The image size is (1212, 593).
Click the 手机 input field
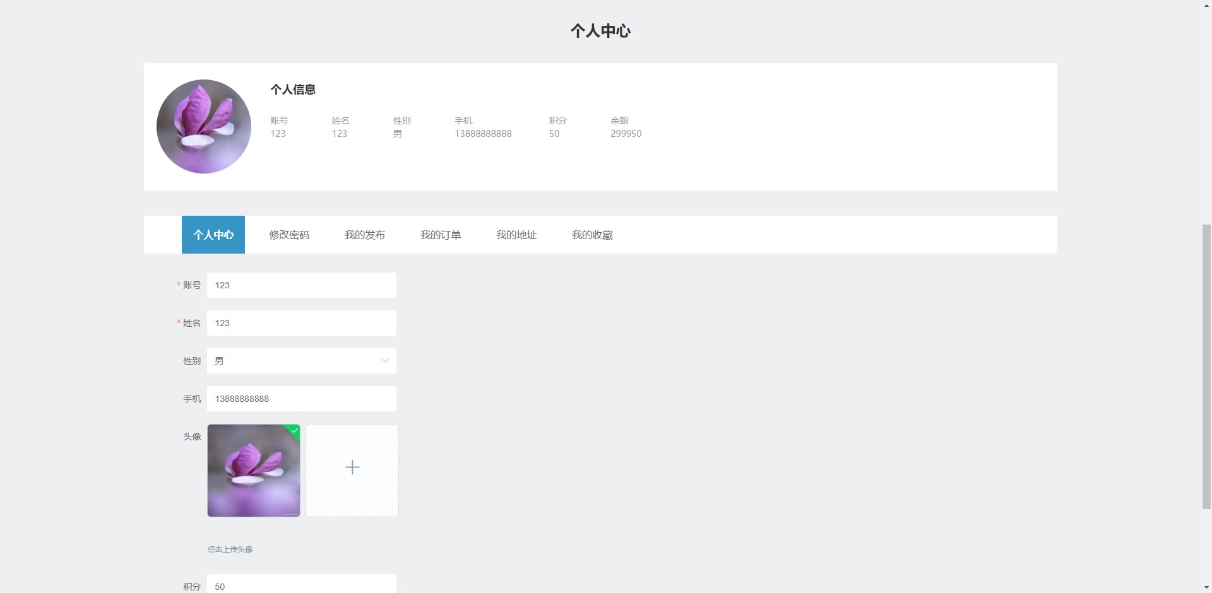[302, 399]
